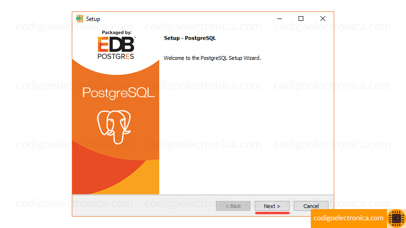This screenshot has height=228, width=406.
Task: Click the 'Setup - PostgreSQL' heading
Action: [190, 38]
